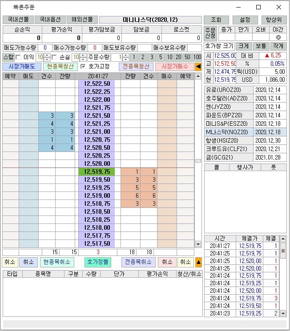Select quantity preset 100
290x331 pixels.
pyautogui.click(x=197, y=57)
